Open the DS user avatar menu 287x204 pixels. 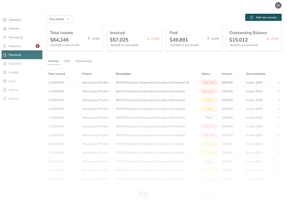[x=278, y=5]
